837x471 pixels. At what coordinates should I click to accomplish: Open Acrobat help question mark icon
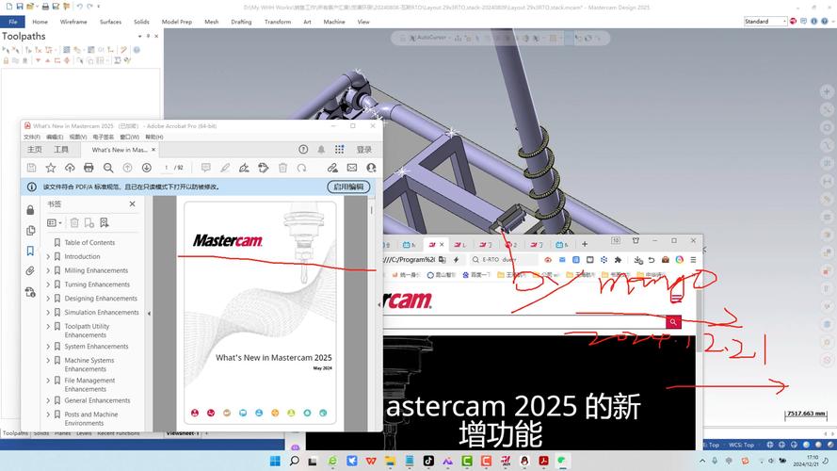(x=303, y=150)
